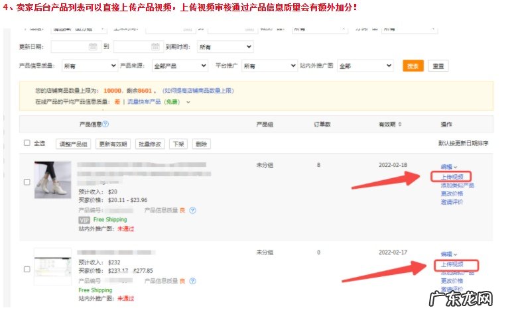Click into 更新日期 start date field

76,46
